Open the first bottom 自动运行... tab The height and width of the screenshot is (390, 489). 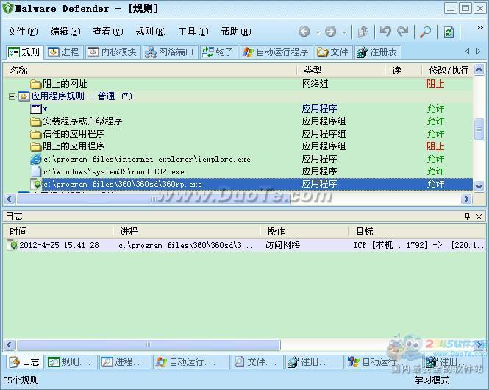191,362
